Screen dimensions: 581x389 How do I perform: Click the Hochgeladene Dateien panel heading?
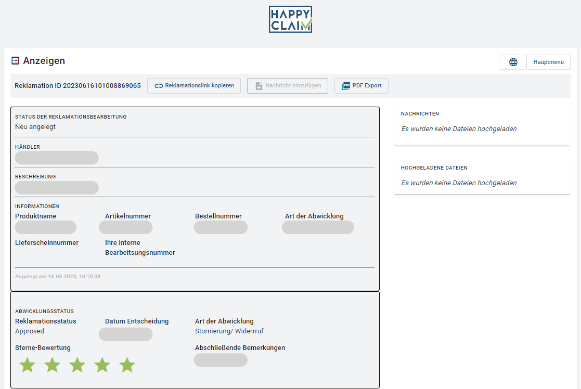pyautogui.click(x=434, y=168)
